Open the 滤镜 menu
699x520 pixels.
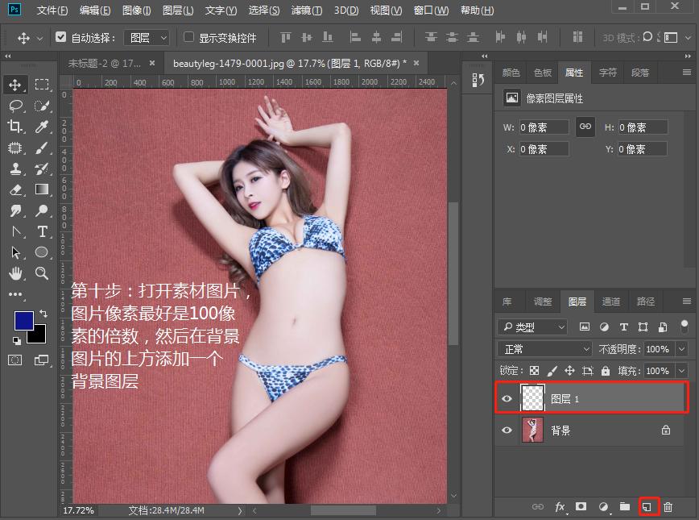pyautogui.click(x=306, y=10)
